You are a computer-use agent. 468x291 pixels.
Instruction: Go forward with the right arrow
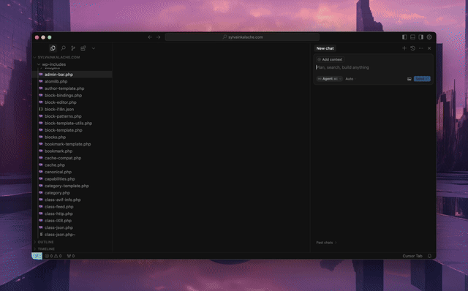pos(158,37)
